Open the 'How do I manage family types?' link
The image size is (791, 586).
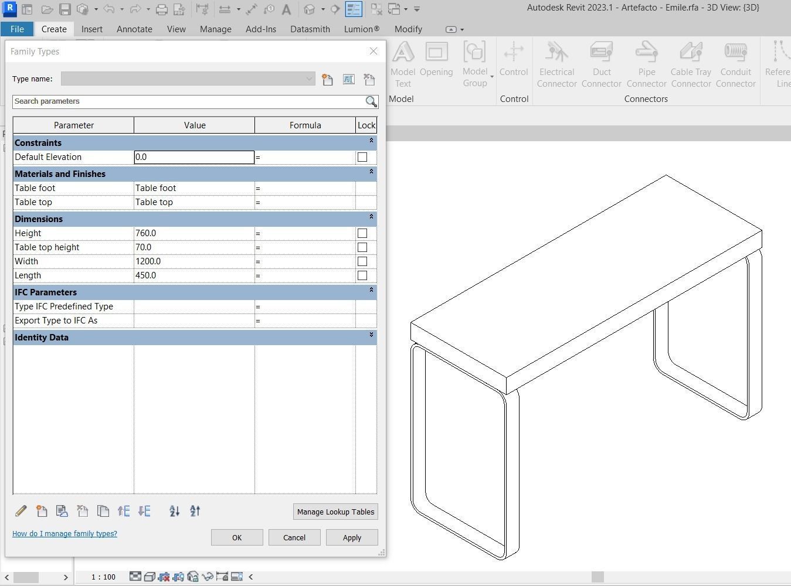pyautogui.click(x=64, y=534)
